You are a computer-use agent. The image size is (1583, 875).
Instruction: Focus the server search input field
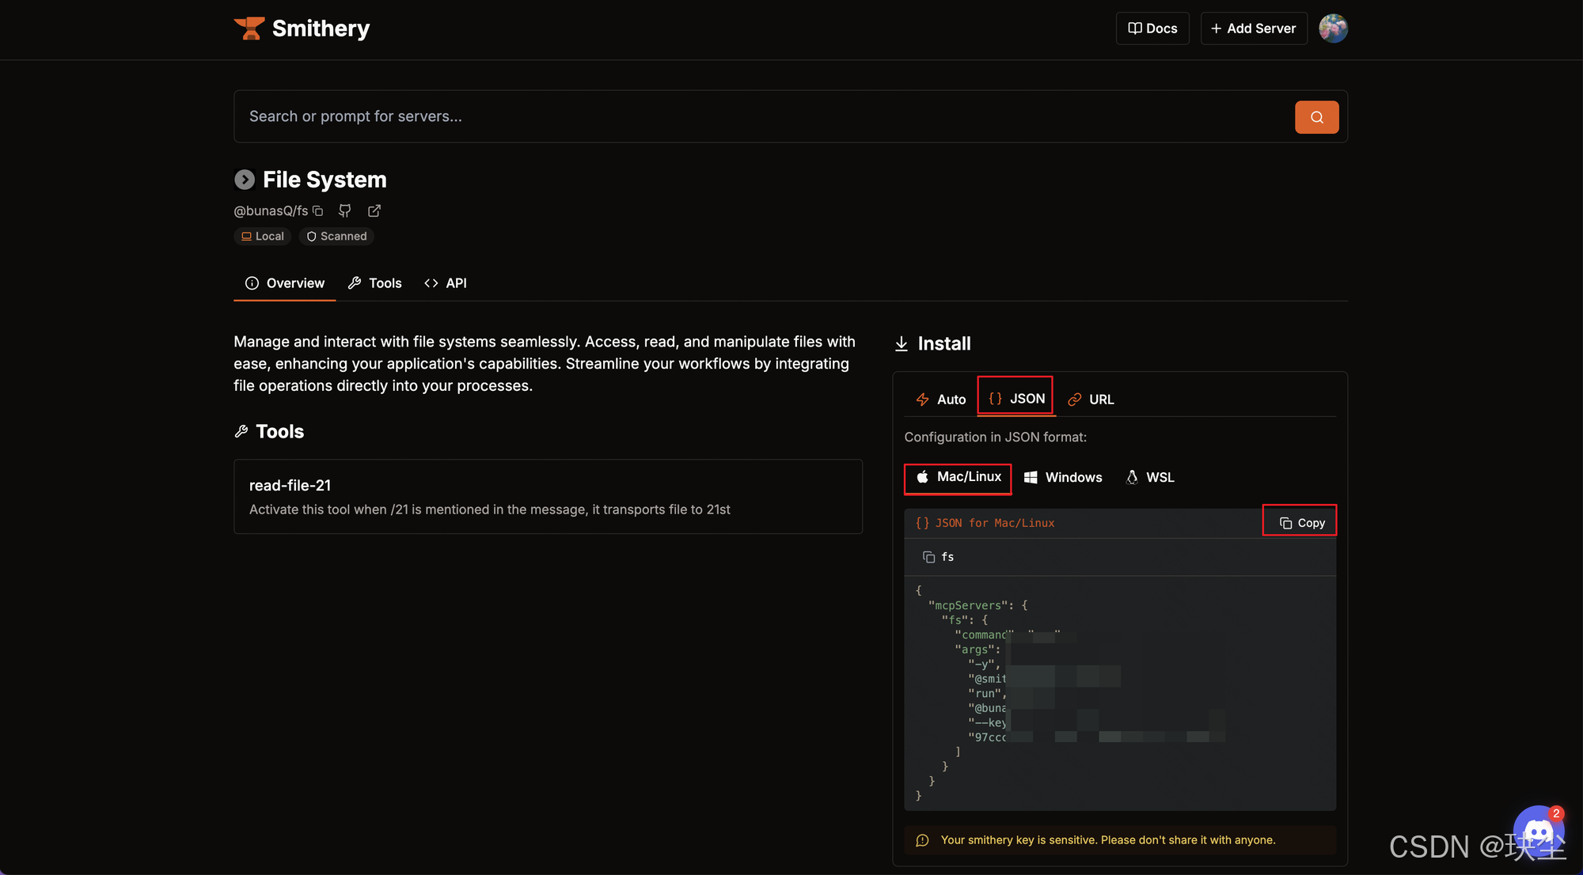click(760, 116)
